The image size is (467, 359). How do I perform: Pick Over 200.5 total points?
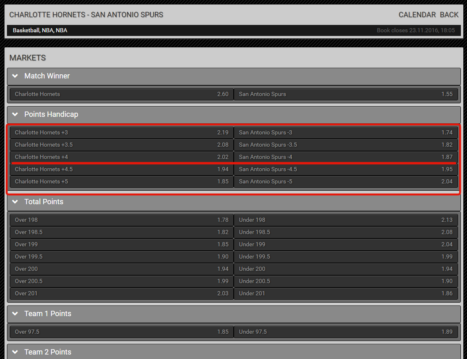121,281
